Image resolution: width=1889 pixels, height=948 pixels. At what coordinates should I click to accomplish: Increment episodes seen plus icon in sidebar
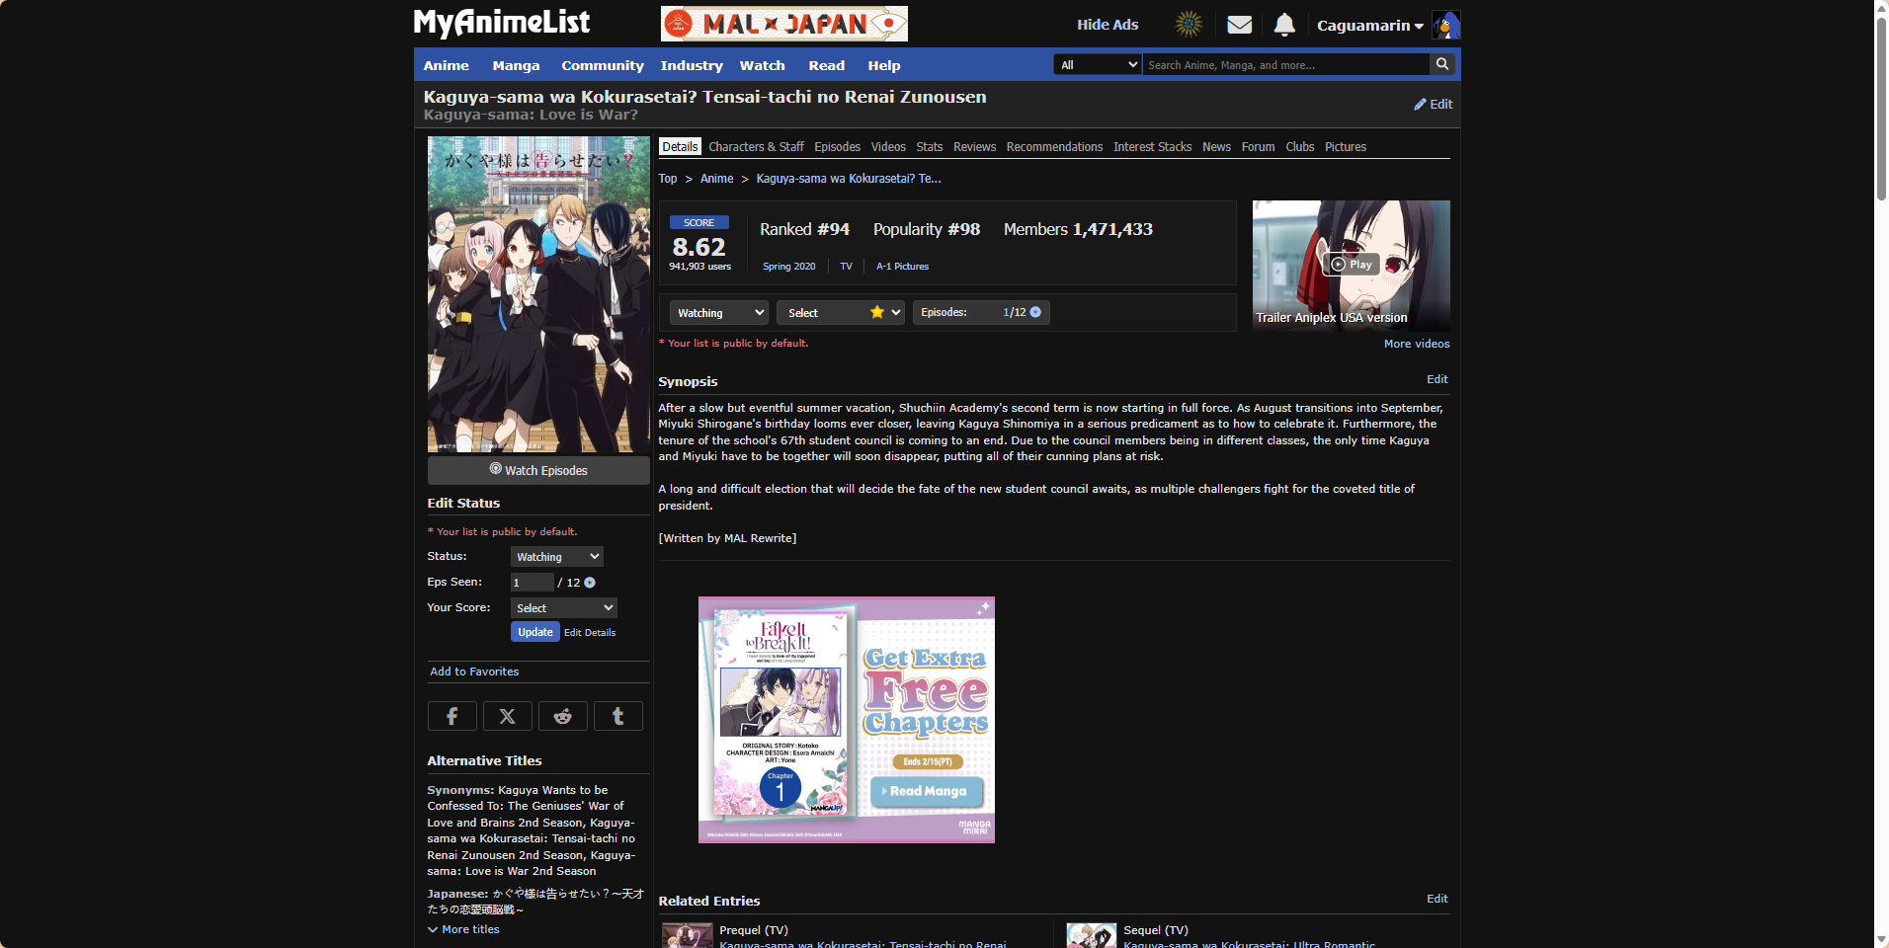tap(590, 583)
